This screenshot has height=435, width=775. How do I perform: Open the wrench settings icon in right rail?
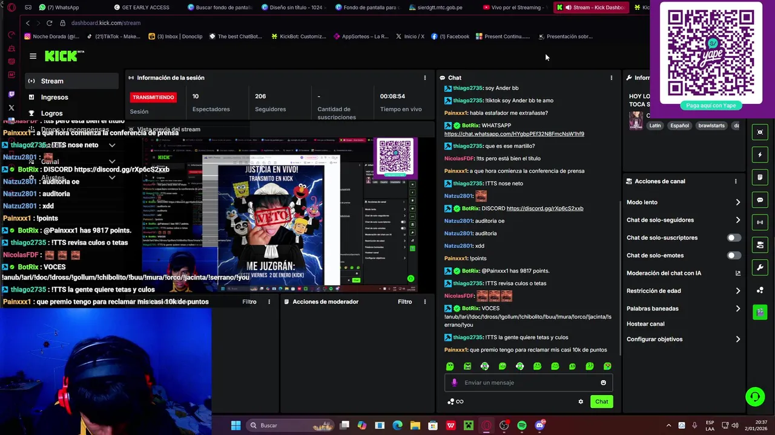760,268
